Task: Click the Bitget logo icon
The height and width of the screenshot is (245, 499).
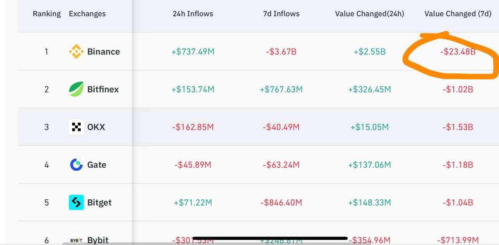Action: pos(76,202)
